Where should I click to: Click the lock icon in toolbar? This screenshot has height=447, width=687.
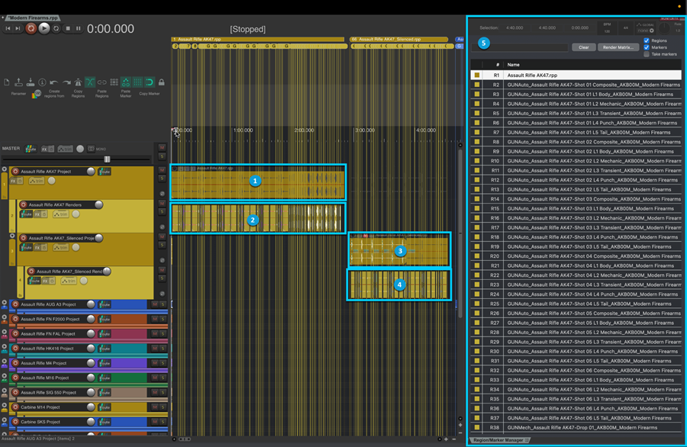[x=161, y=82]
